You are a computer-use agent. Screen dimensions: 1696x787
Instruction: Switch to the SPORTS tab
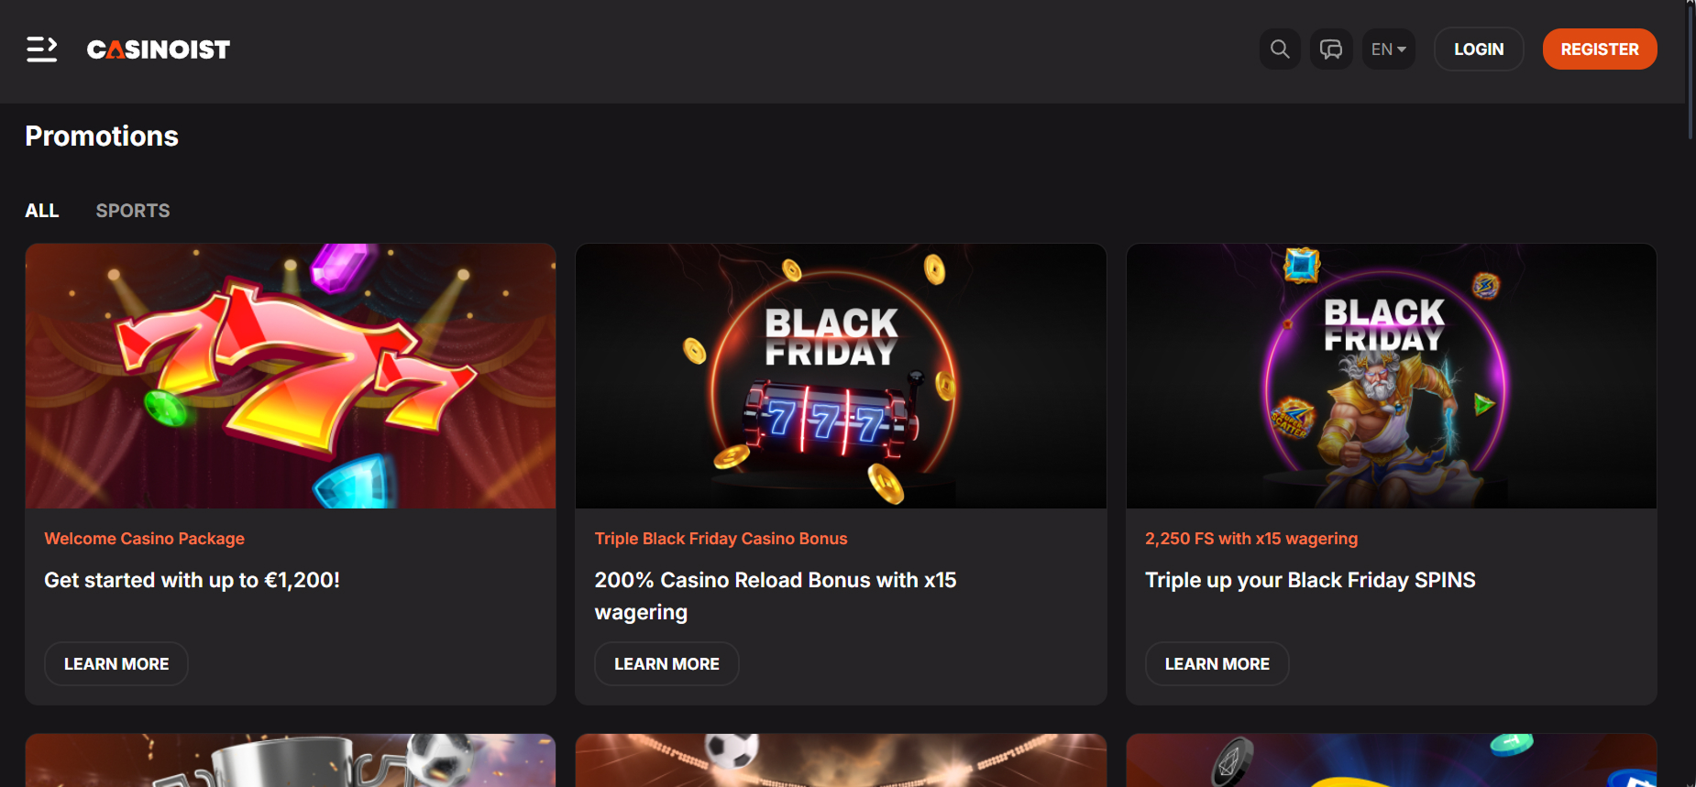tap(133, 211)
